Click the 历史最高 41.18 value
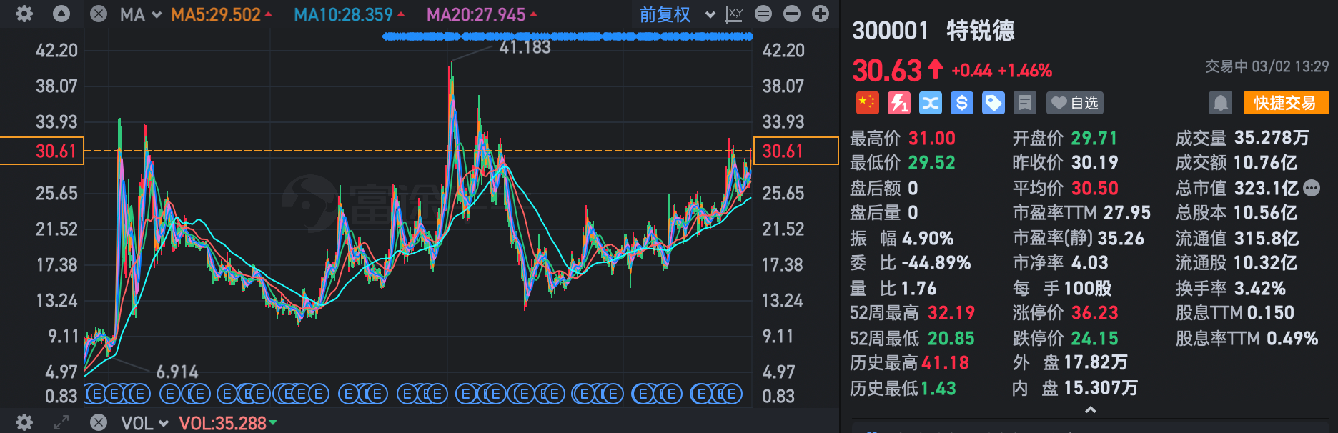This screenshot has height=433, width=1338. pos(945,363)
